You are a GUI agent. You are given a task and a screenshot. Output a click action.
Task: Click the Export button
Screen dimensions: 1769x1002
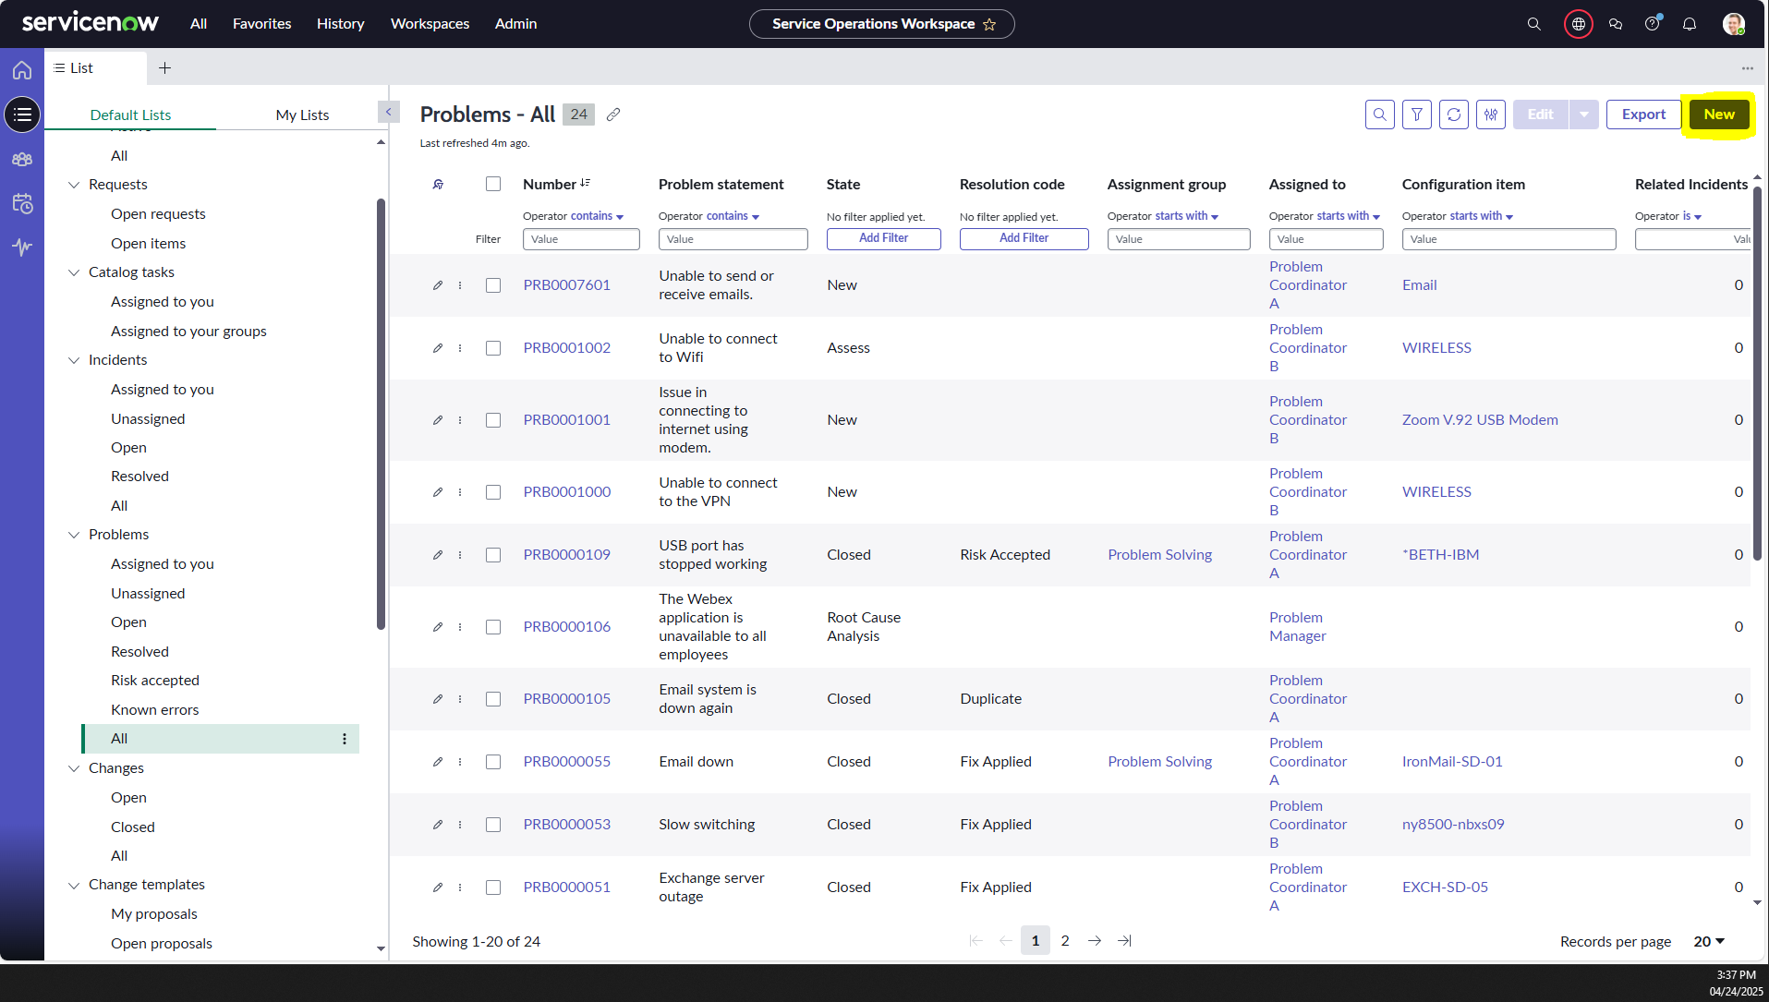point(1643,114)
